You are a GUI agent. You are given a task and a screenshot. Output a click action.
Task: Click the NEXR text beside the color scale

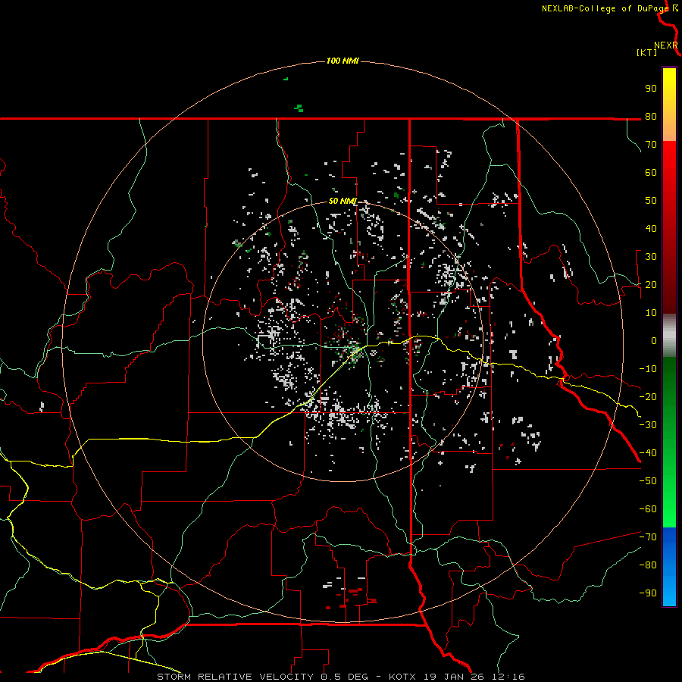[665, 45]
